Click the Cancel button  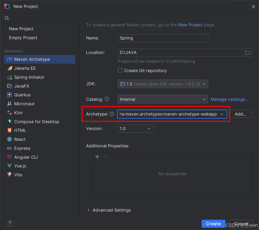click(241, 224)
